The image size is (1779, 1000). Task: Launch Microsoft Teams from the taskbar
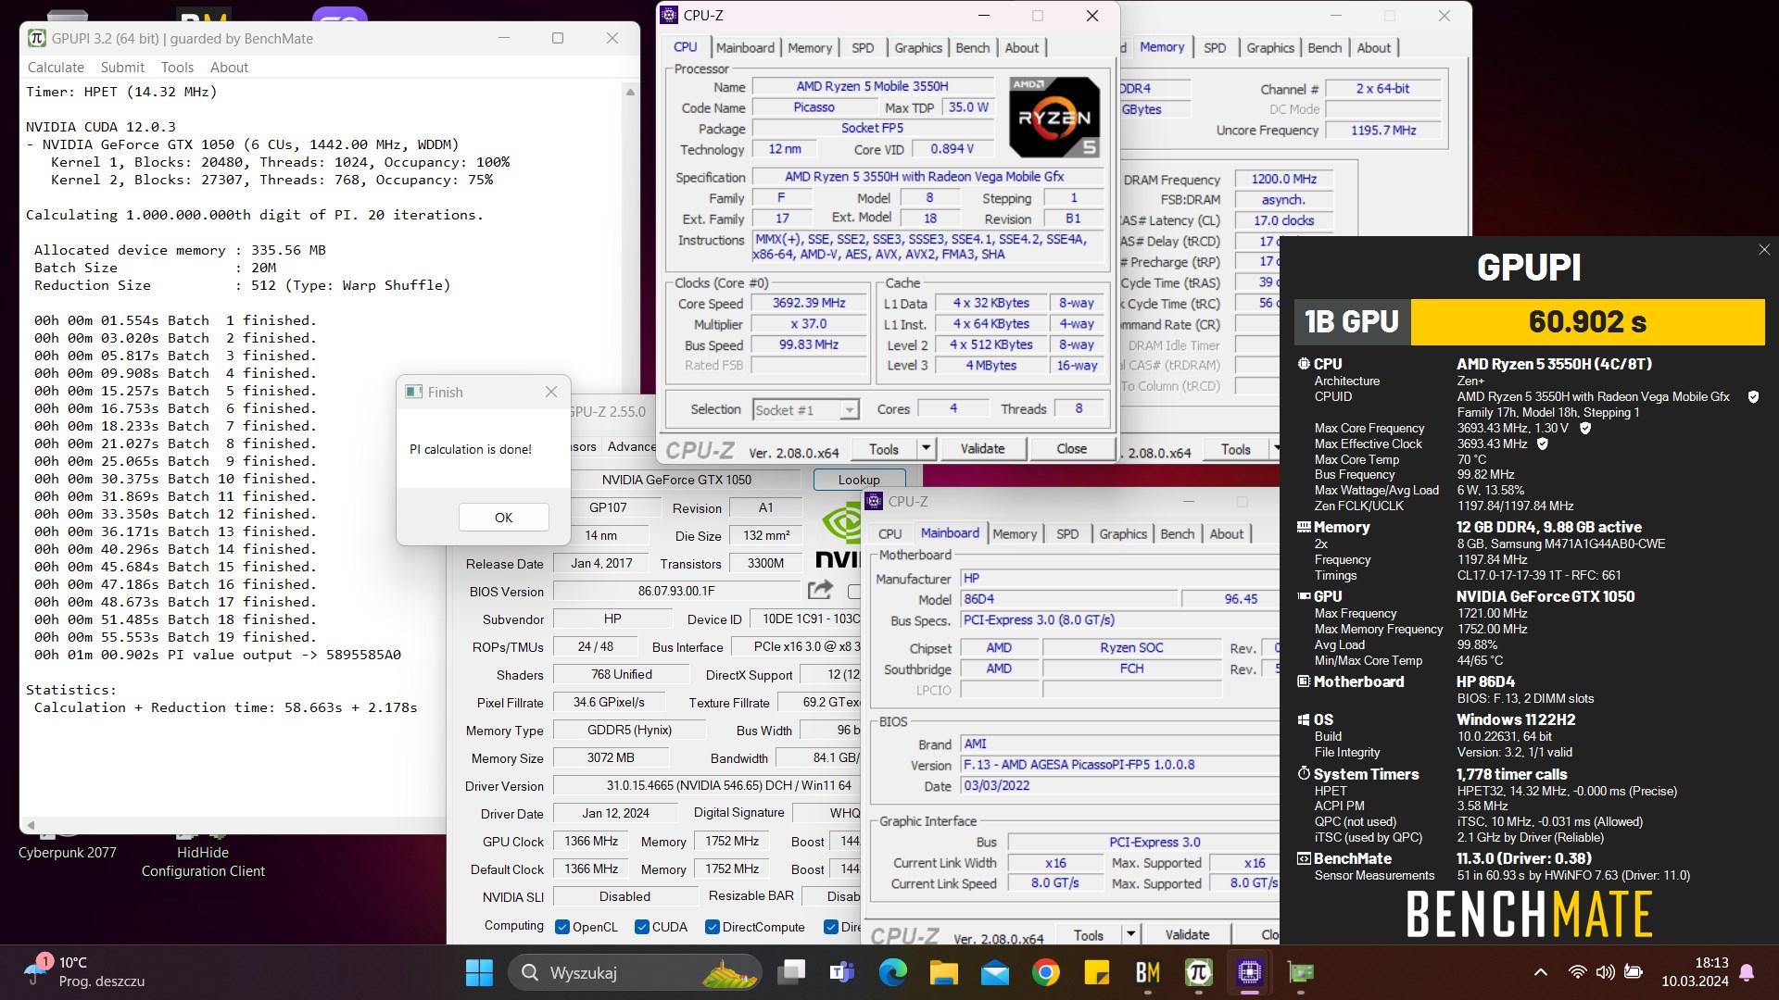point(842,972)
